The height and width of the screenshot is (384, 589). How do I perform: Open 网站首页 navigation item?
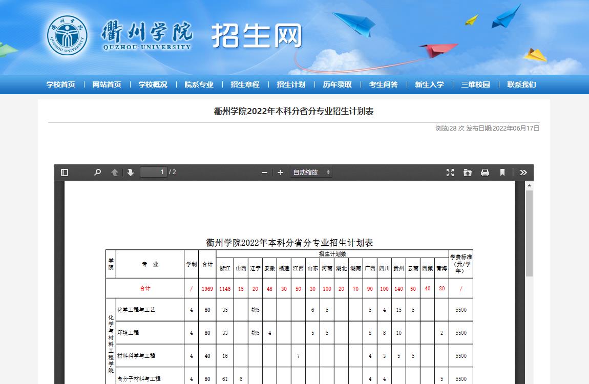coord(107,84)
